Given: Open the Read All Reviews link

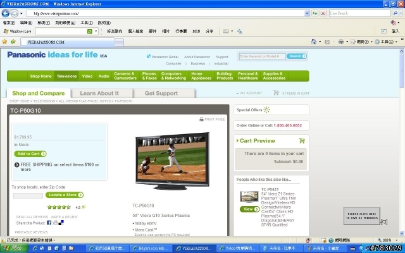Looking at the screenshot, I should (x=32, y=217).
